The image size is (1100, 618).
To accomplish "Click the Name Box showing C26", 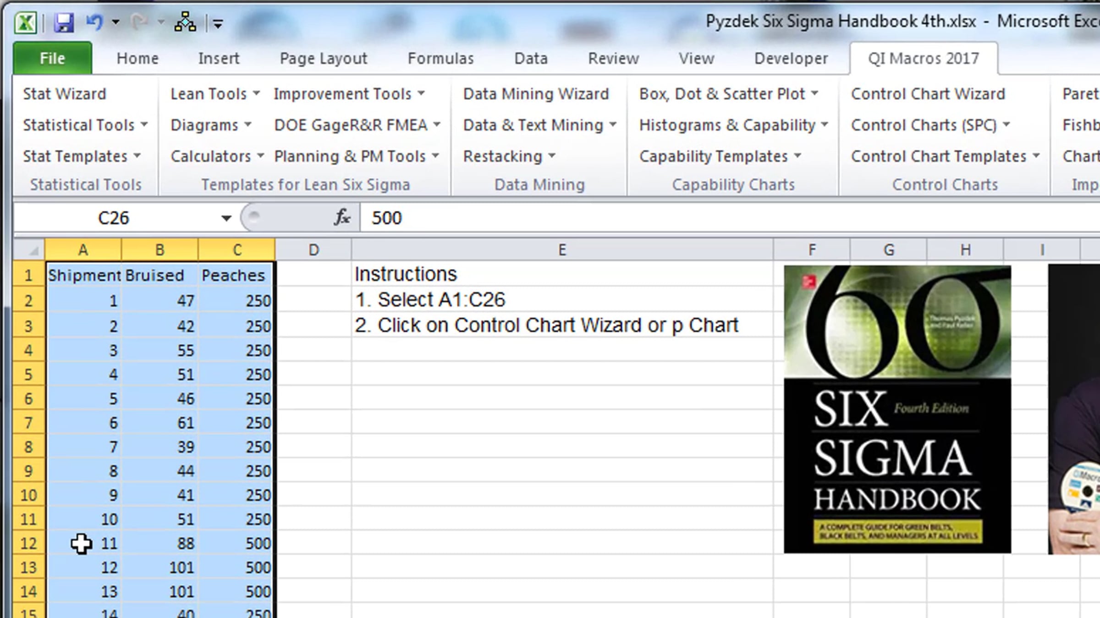I will pos(114,218).
